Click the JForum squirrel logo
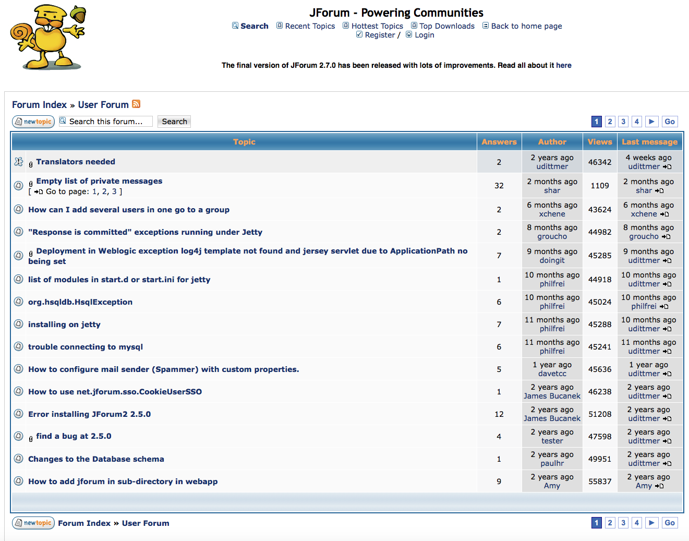This screenshot has width=689, height=541. click(x=48, y=37)
